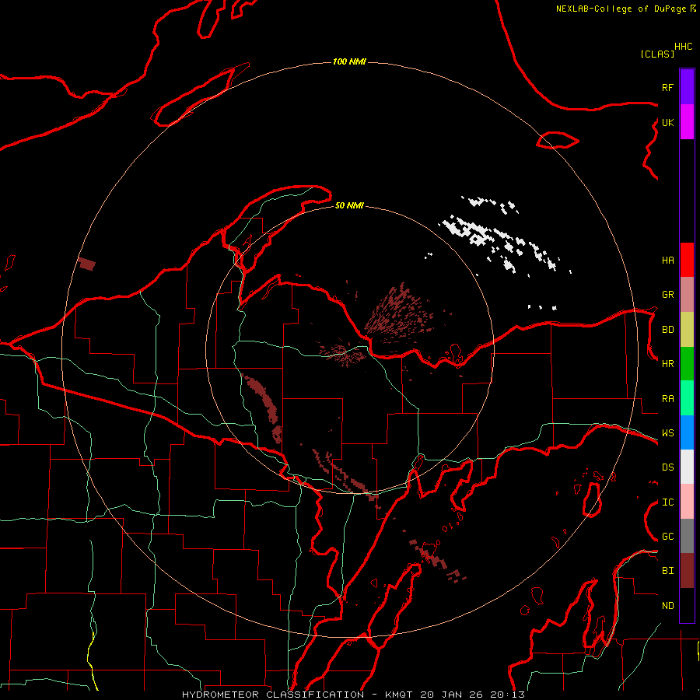Click the RF purple legend swatch
Image resolution: width=700 pixels, height=700 pixels.
(687, 87)
